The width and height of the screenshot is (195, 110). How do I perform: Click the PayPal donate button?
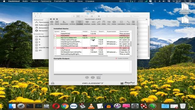[128, 83]
